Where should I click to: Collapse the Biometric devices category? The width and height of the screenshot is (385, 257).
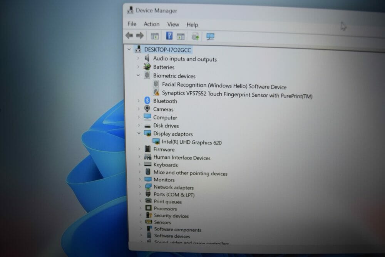[138, 76]
